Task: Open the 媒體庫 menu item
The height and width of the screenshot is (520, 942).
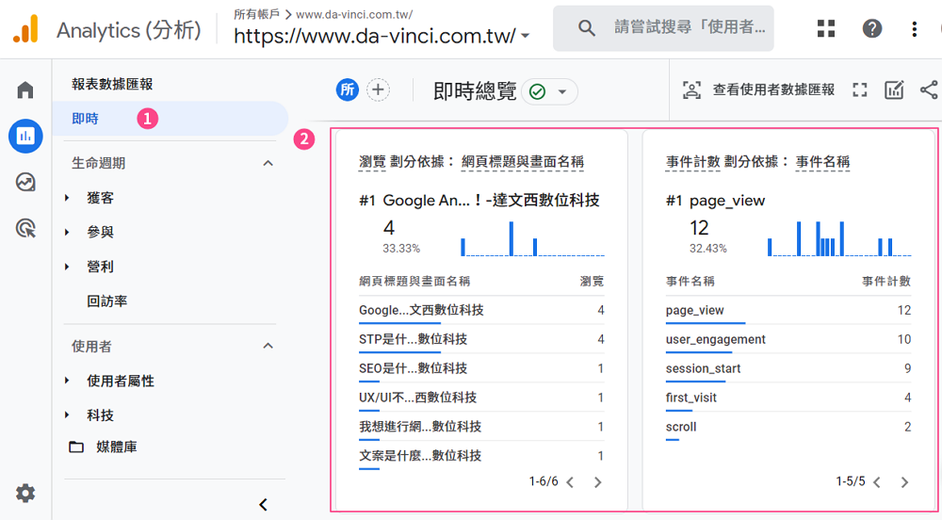Action: pyautogui.click(x=117, y=447)
